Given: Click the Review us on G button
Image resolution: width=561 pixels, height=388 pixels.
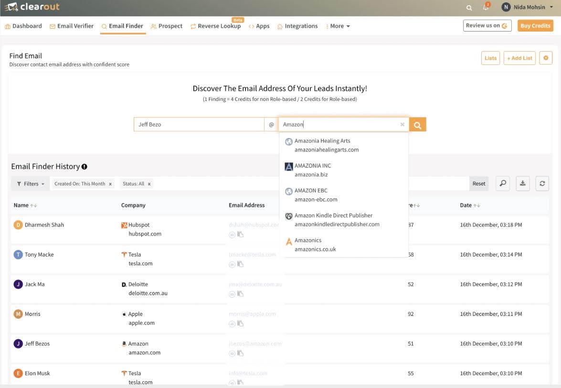Looking at the screenshot, I should click(487, 25).
